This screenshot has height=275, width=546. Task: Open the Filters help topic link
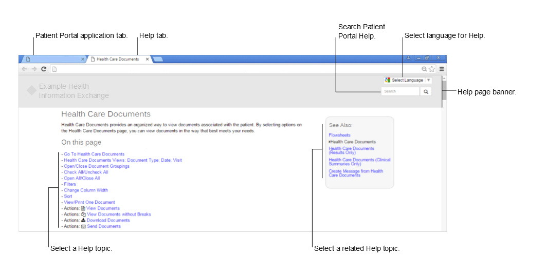70,184
